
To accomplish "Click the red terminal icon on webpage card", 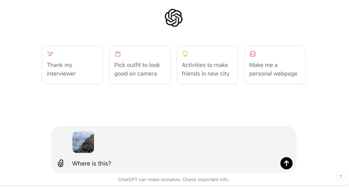I will 253,54.
